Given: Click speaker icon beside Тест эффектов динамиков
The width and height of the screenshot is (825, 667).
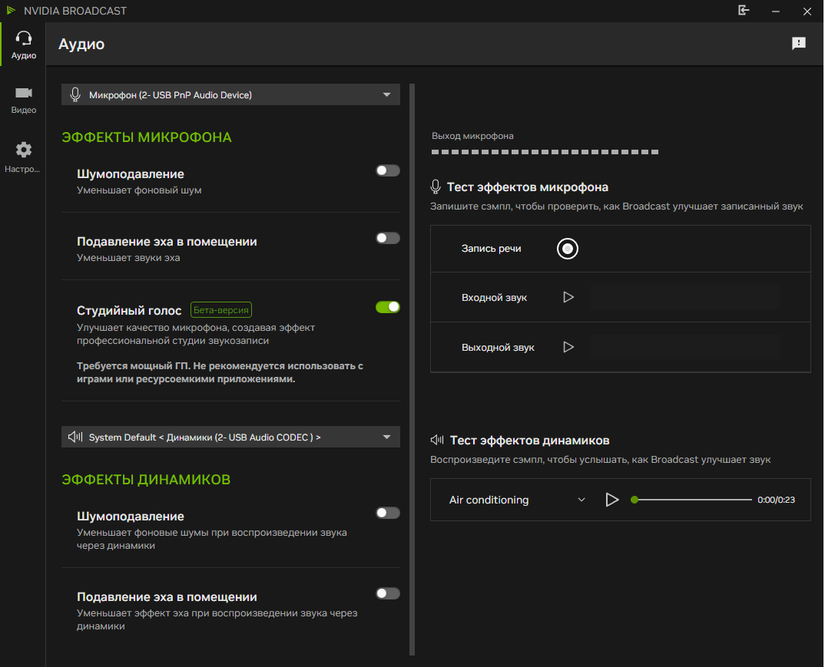Looking at the screenshot, I should point(437,440).
